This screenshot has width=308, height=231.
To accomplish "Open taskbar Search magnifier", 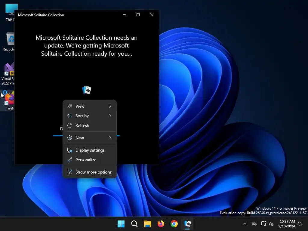I will click(x=134, y=224).
